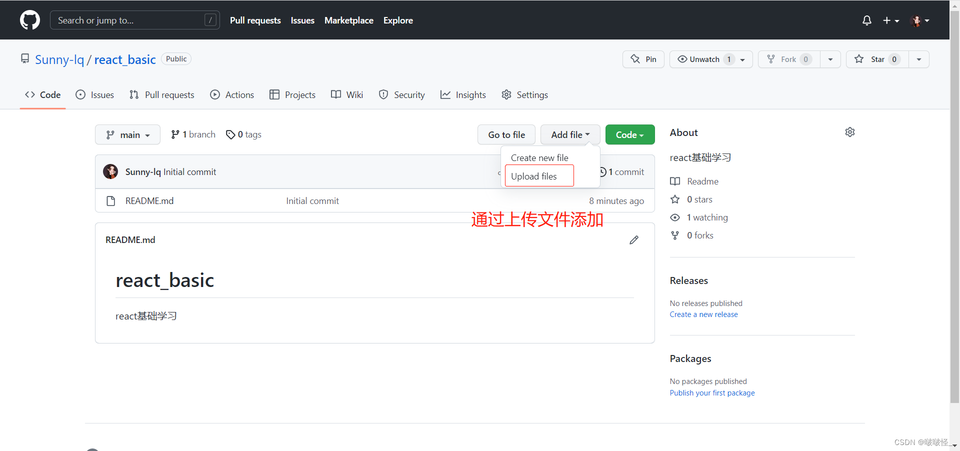The height and width of the screenshot is (451, 960).
Task: View the 0 forks link
Action: (692, 235)
